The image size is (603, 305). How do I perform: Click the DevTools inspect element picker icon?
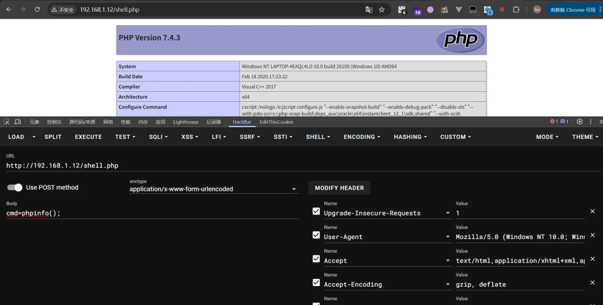click(x=6, y=122)
